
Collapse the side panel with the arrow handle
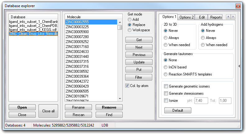[239, 66]
